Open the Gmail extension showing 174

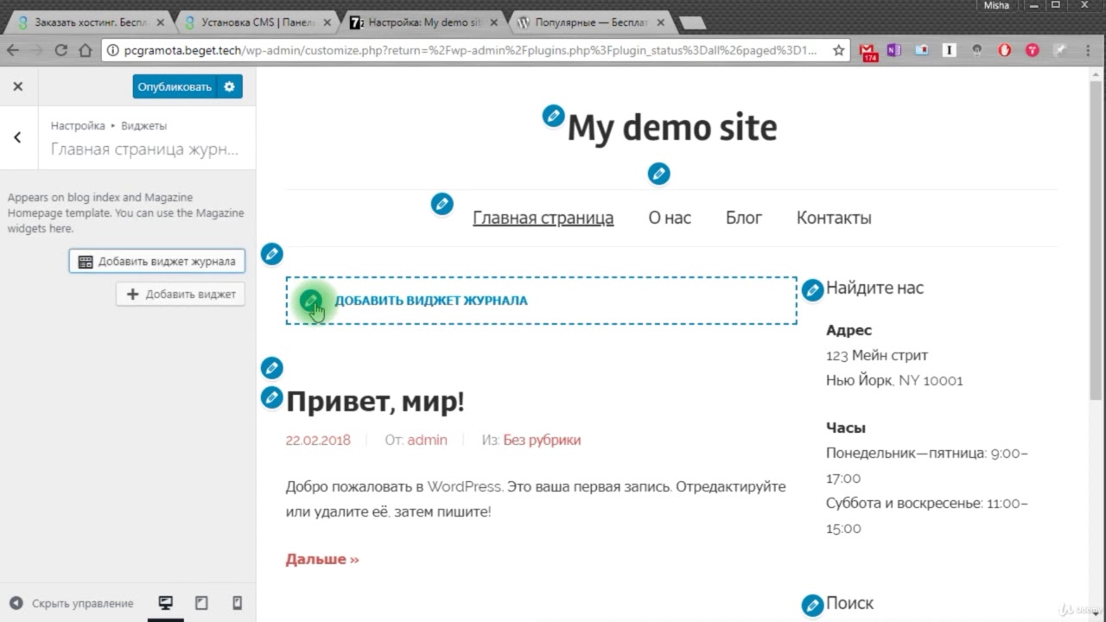point(869,52)
